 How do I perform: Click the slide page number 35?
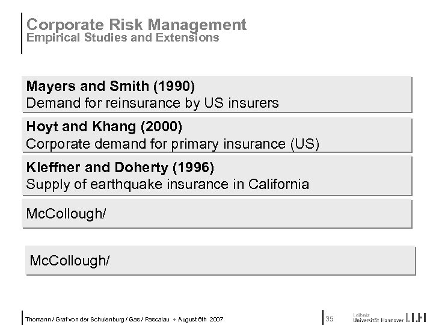click(329, 318)
